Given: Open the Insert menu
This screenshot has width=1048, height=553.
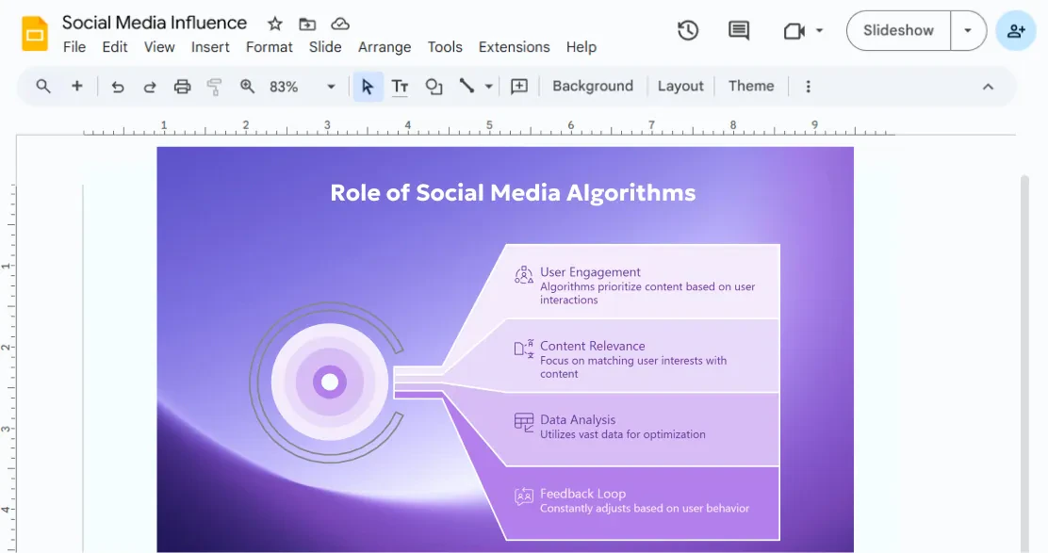Looking at the screenshot, I should tap(210, 46).
